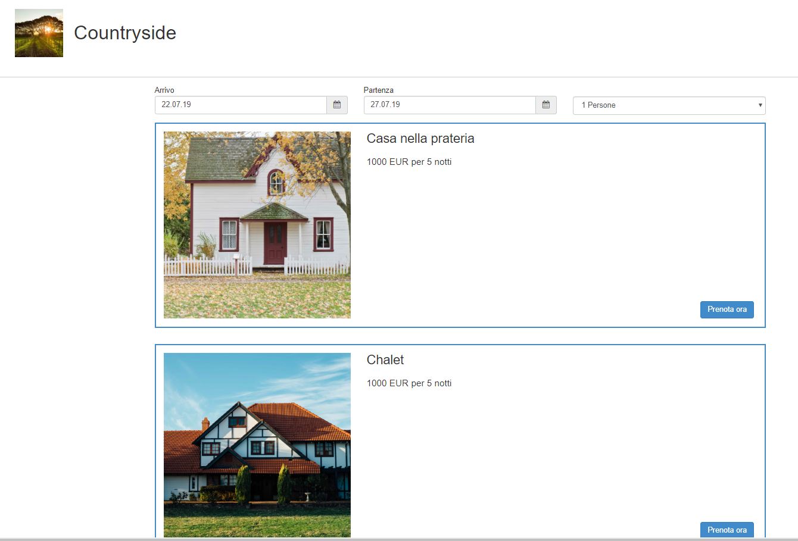
Task: Open the Chalet house photo
Action: coord(257,445)
